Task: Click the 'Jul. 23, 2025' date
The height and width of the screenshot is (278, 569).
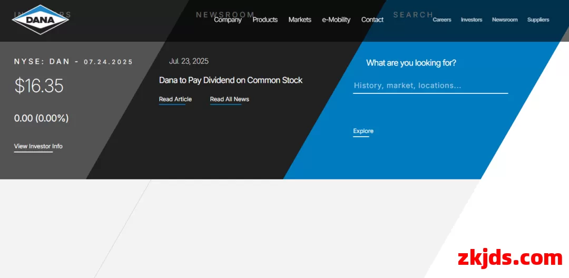Action: (x=189, y=61)
